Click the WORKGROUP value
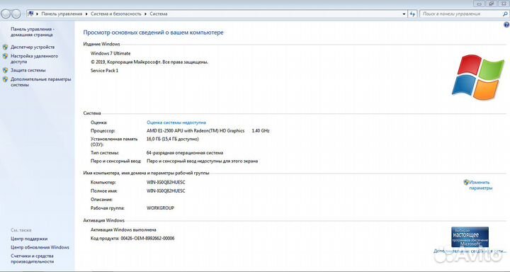 [x=160, y=208]
